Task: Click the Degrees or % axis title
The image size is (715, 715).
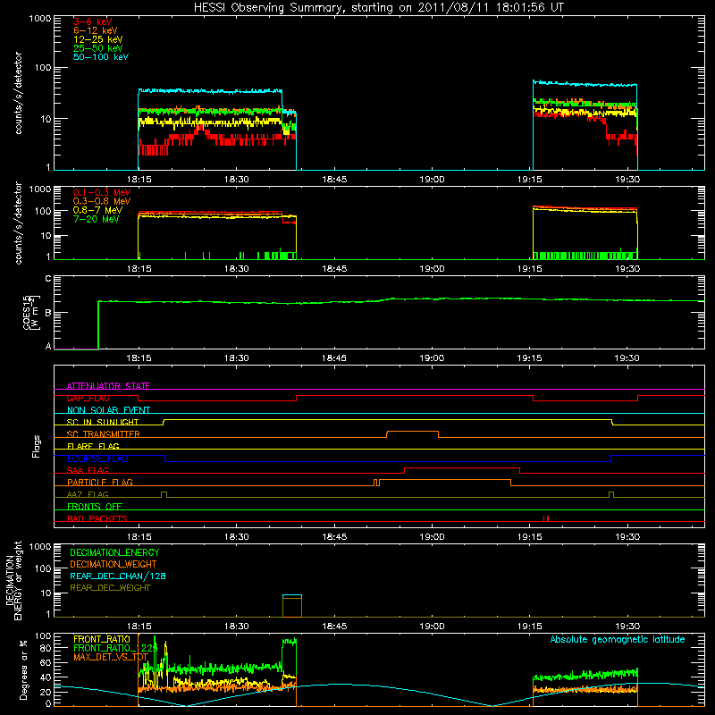Action: [x=24, y=670]
